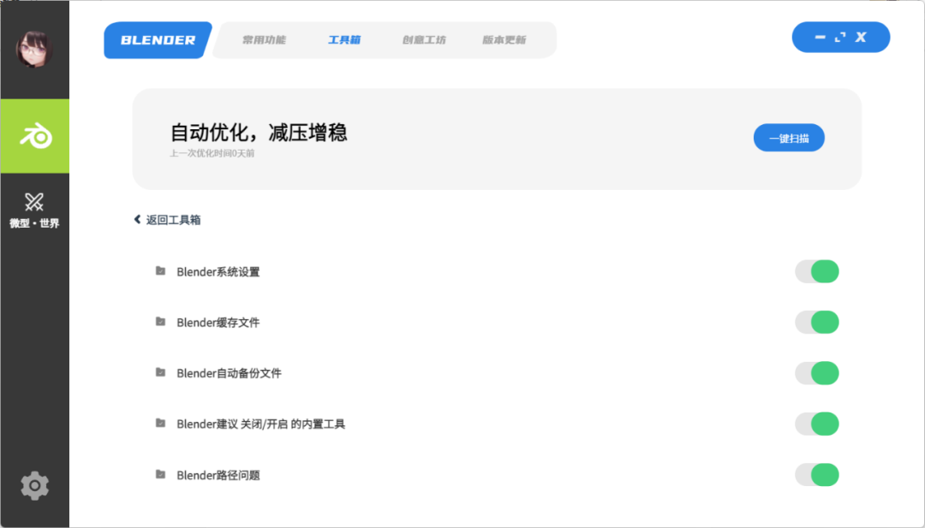Switch to the 常用功能 tab
The width and height of the screenshot is (925, 528).
coord(264,40)
